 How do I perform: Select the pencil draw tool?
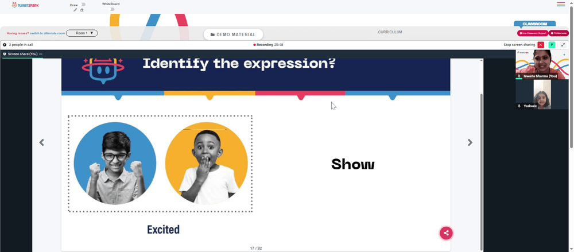[75, 10]
